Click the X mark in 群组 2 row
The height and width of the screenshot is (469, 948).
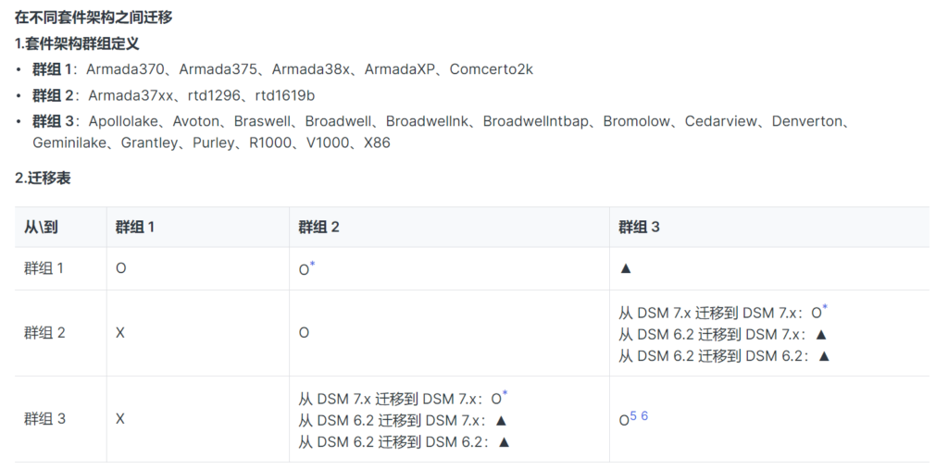tap(120, 332)
